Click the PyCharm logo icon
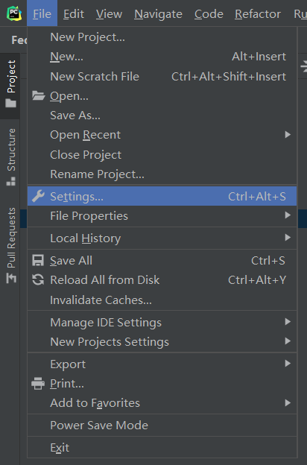307x465 pixels. pyautogui.click(x=14, y=13)
